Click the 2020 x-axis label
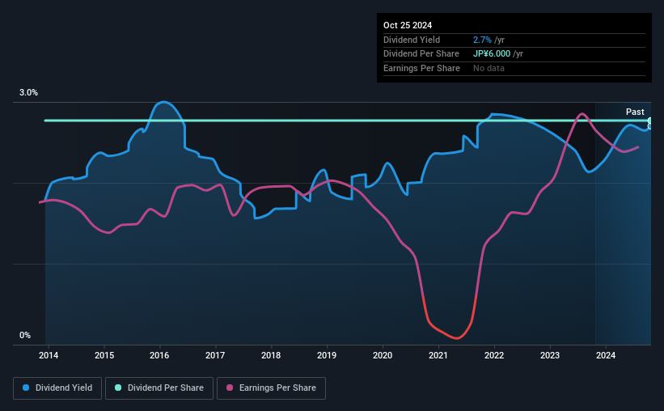664x411 pixels. (383, 355)
